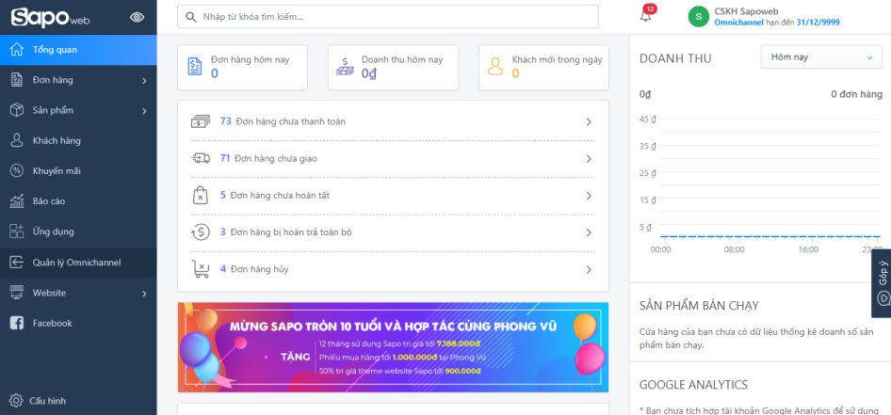Expand the Website sidebar chevron
The width and height of the screenshot is (891, 415).
coord(144,294)
